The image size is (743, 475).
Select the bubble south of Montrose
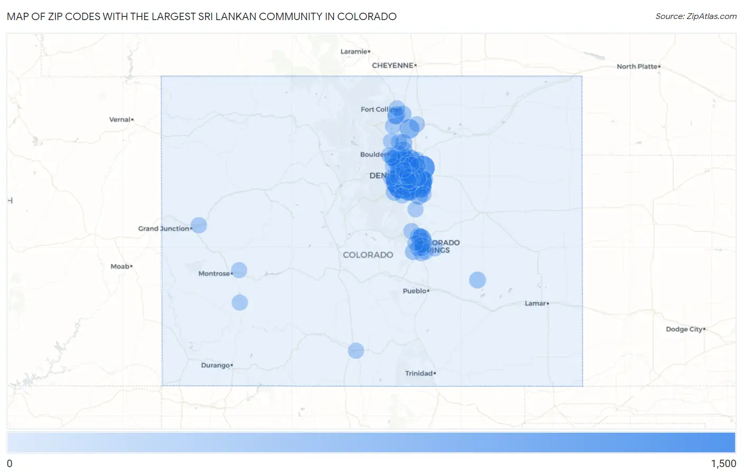pyautogui.click(x=239, y=303)
